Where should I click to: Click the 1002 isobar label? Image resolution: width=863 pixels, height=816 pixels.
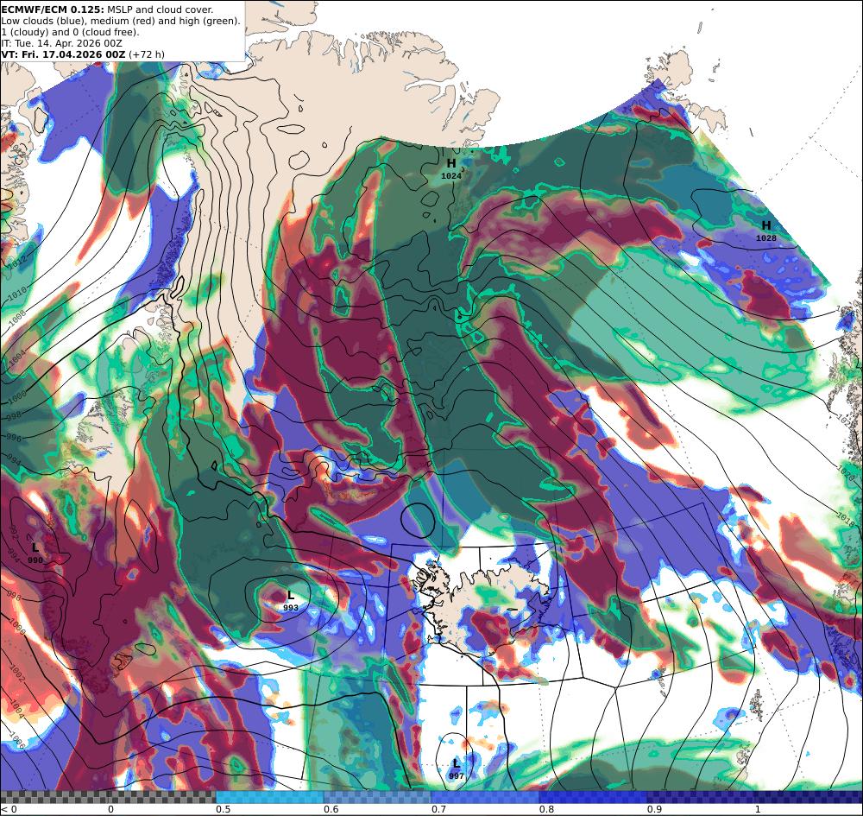coord(17,675)
